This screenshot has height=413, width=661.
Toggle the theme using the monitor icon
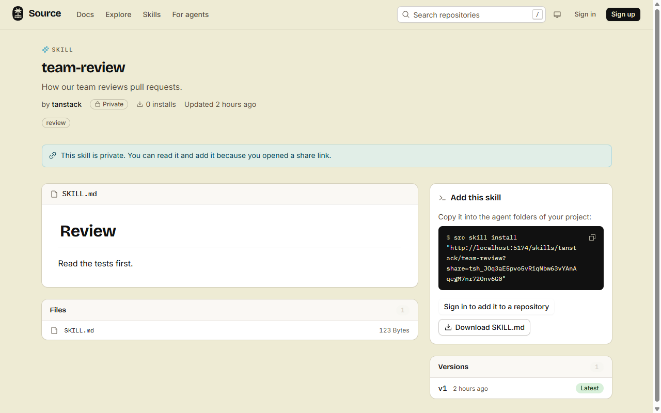pos(557,14)
